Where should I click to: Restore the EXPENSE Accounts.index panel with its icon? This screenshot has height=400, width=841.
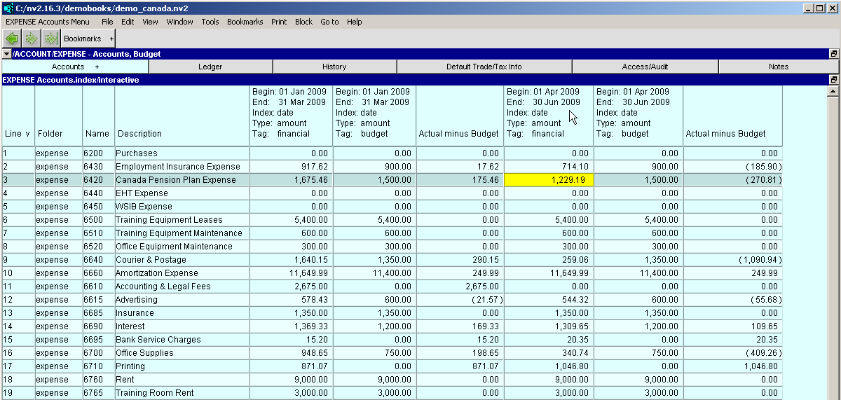pyautogui.click(x=834, y=80)
